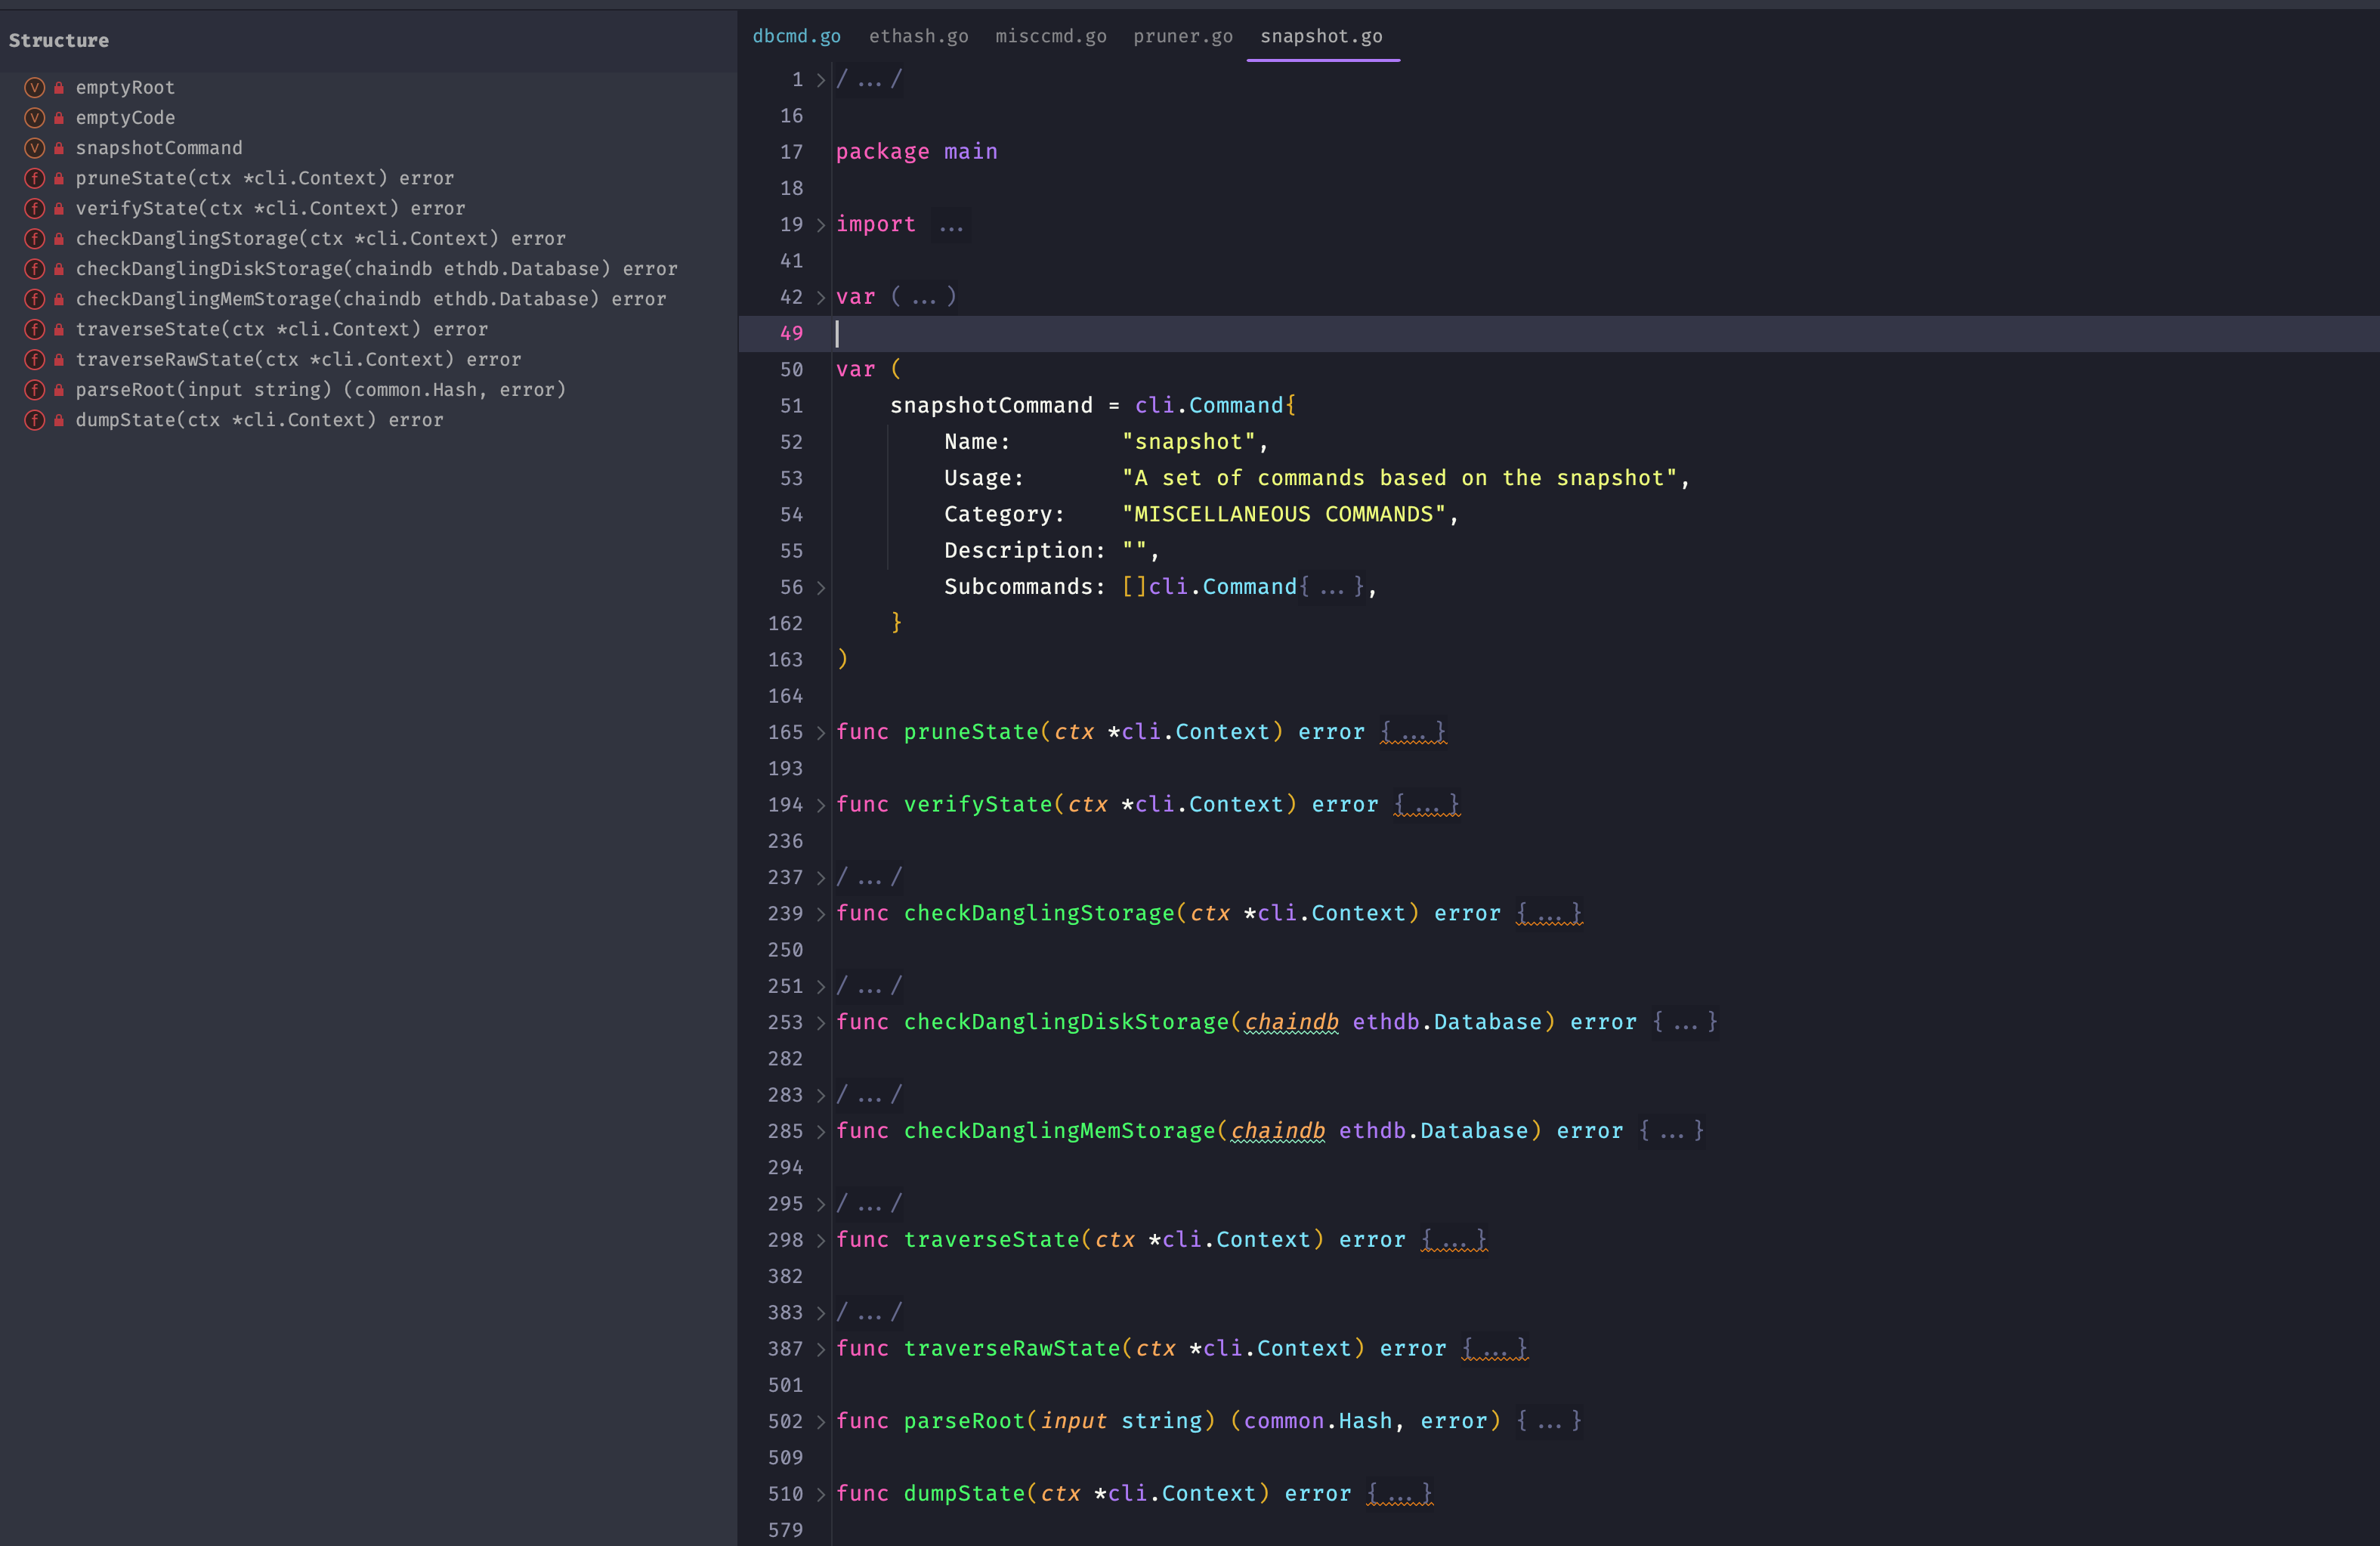Navigate to verifyState in the Structure list
This screenshot has width=2380, height=1546.
270,208
